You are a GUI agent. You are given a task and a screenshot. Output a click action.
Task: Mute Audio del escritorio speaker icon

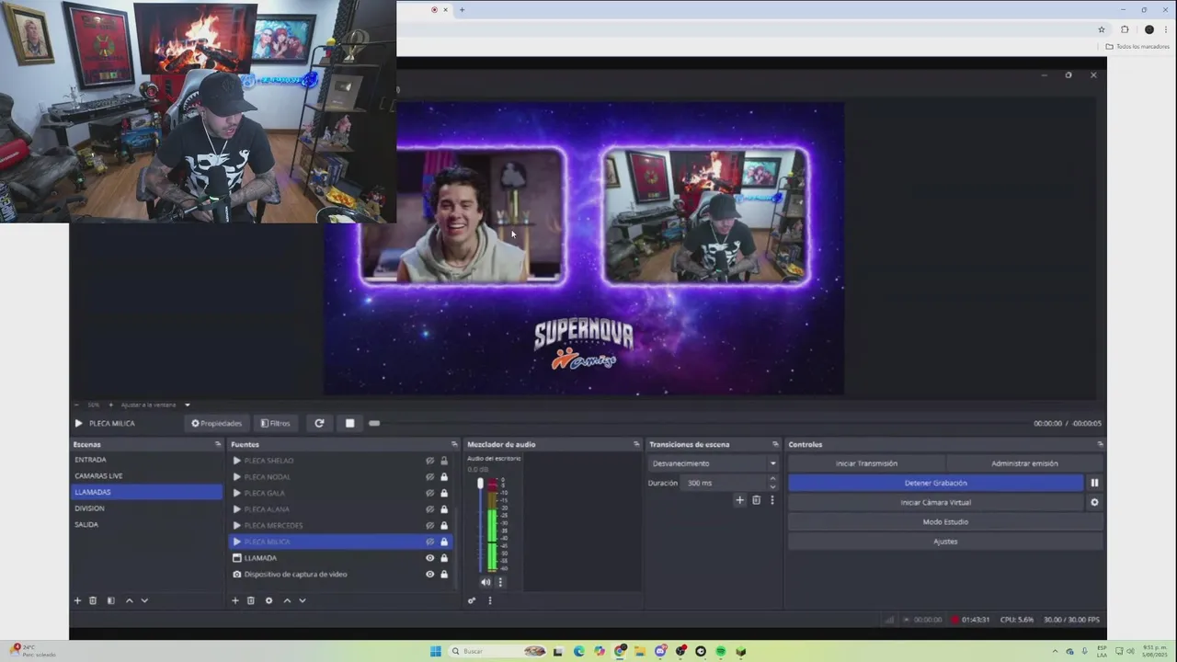(486, 582)
